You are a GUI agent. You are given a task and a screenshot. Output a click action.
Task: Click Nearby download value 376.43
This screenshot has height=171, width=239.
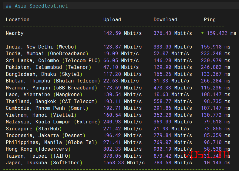click(162, 33)
